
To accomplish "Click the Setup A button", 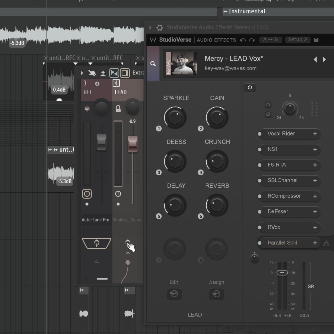I will (x=298, y=40).
